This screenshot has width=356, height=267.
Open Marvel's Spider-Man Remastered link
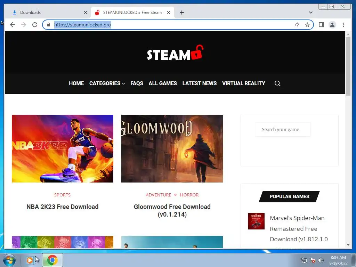(x=299, y=228)
